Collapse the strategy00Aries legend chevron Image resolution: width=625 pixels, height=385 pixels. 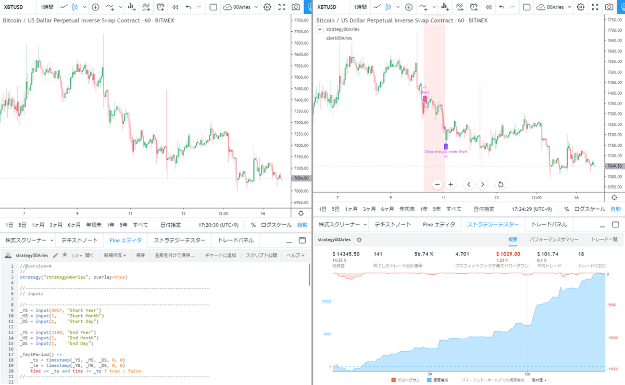tap(319, 29)
